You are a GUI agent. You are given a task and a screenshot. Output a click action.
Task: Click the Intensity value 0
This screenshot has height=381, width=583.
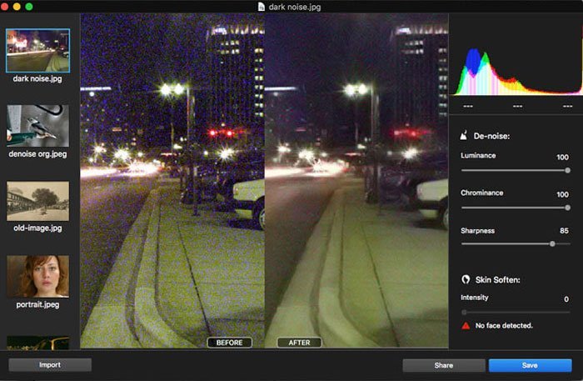[x=566, y=299]
